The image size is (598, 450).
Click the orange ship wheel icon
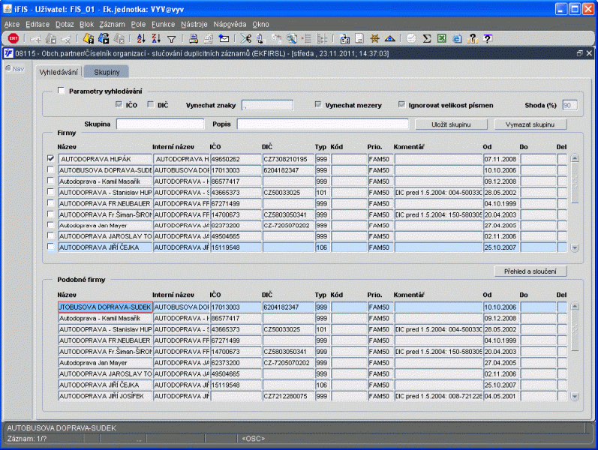[x=375, y=38]
